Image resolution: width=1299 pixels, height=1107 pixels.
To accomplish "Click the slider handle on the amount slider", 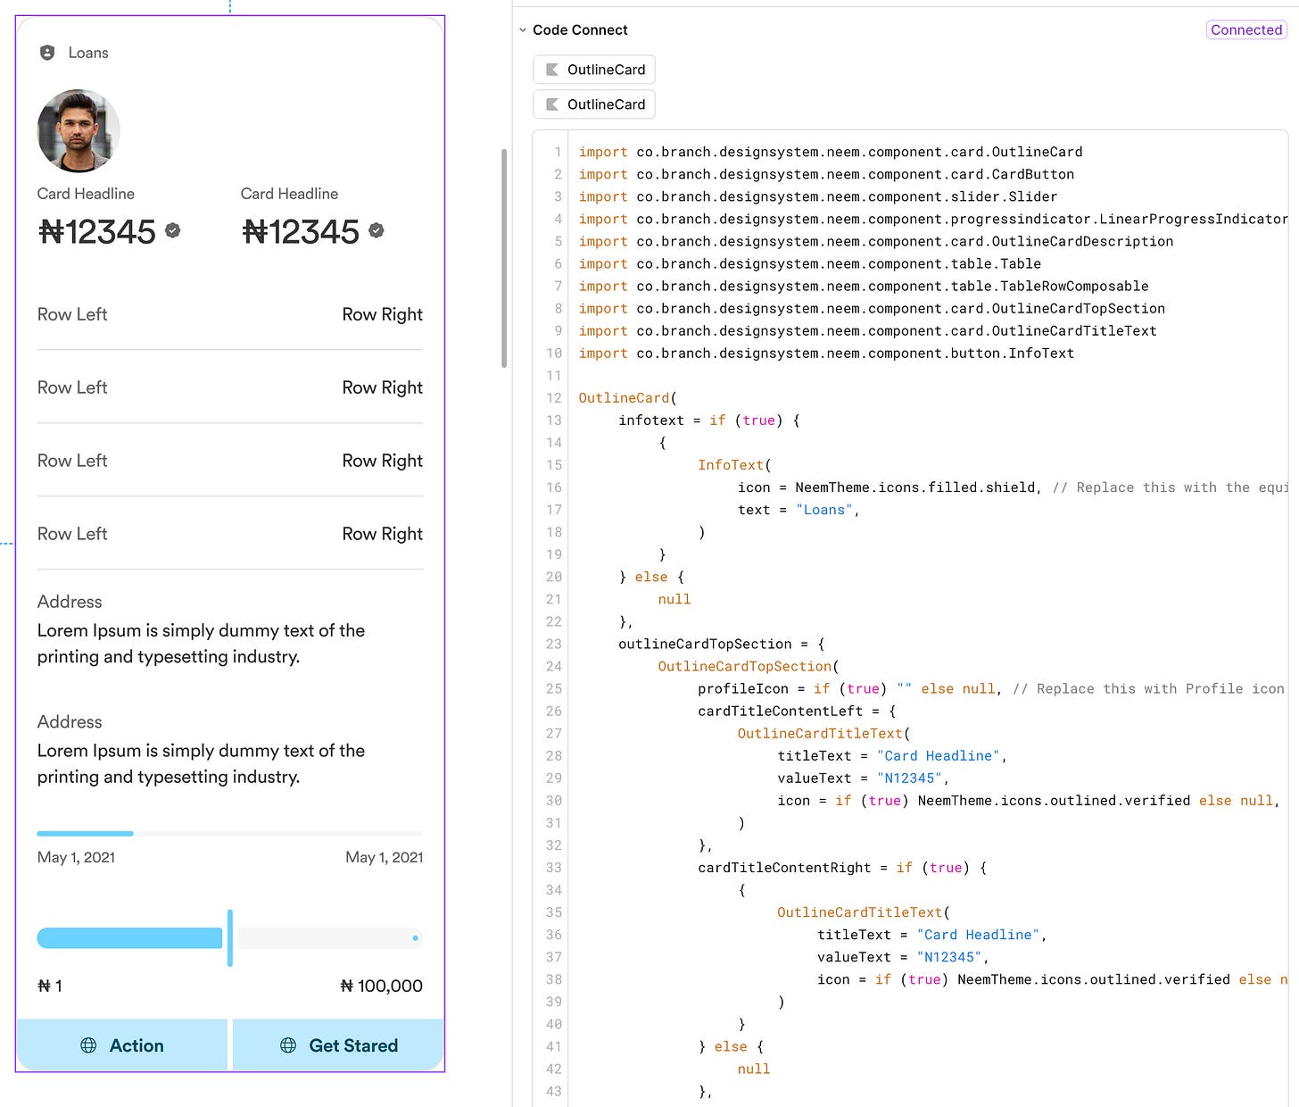I will coord(230,937).
